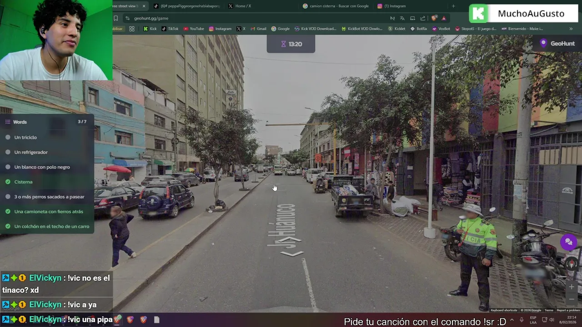This screenshot has width=582, height=327.
Task: Click the Brave rewards triangle icon
Action: [x=444, y=18]
